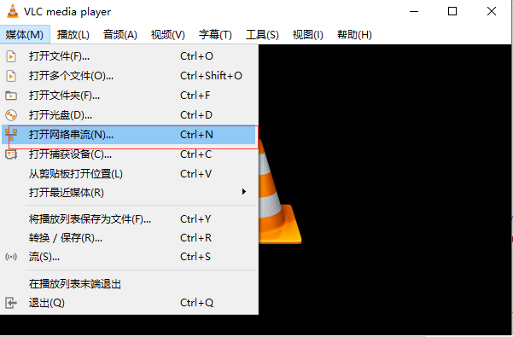Image resolution: width=513 pixels, height=337 pixels.
Task: Open the 工具(S) menu
Action: click(262, 35)
